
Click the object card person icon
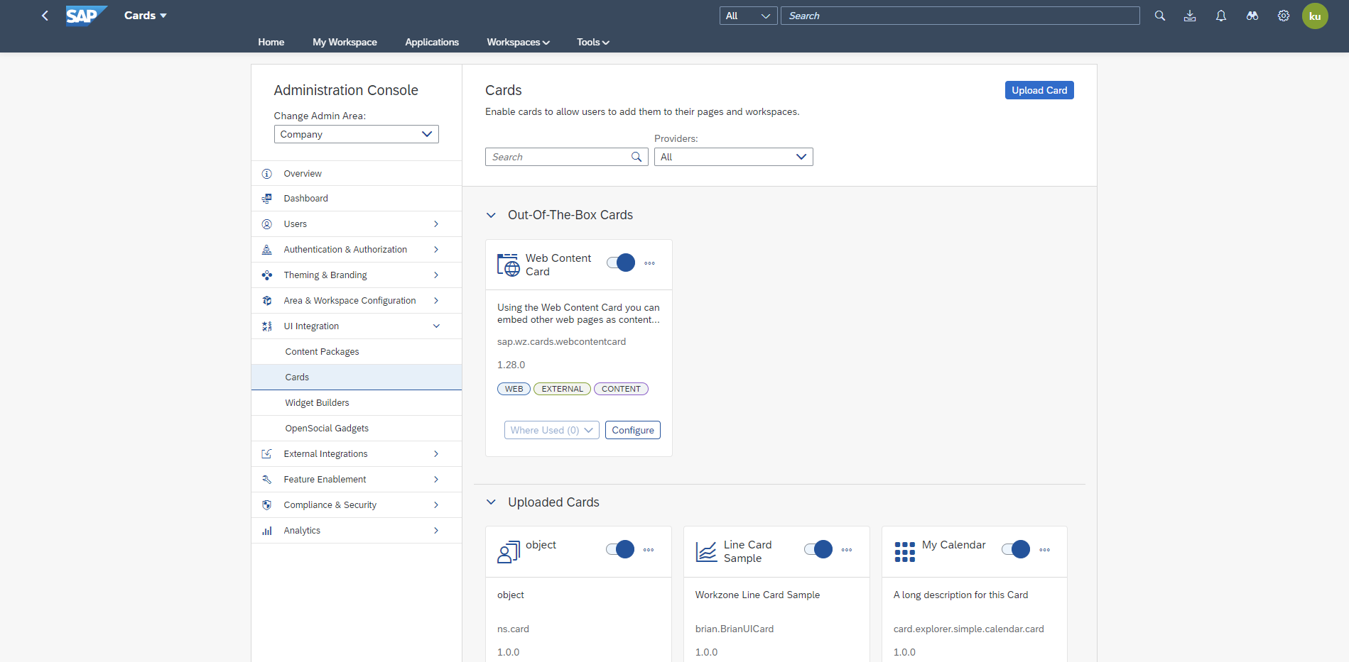[509, 552]
